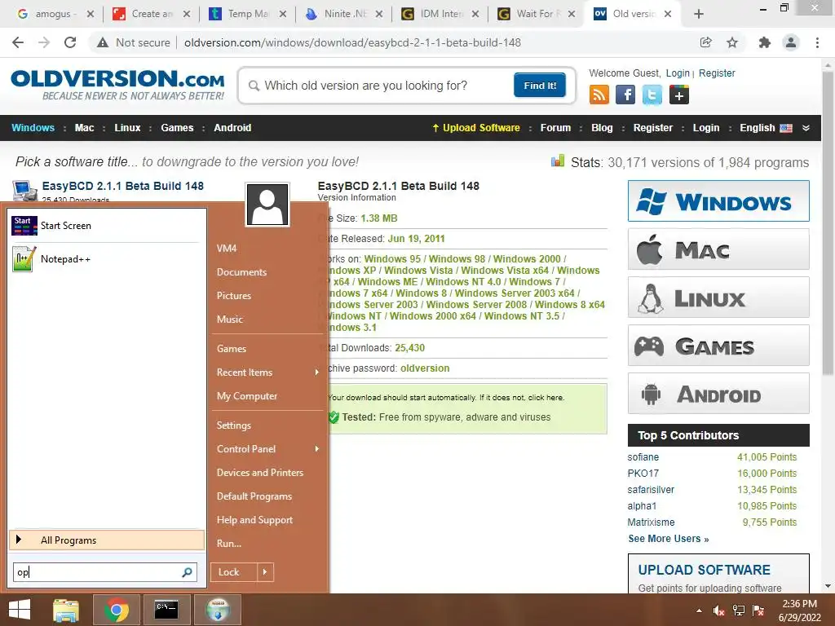Open the Twitter icon in the header
The width and height of the screenshot is (835, 626).
(652, 95)
